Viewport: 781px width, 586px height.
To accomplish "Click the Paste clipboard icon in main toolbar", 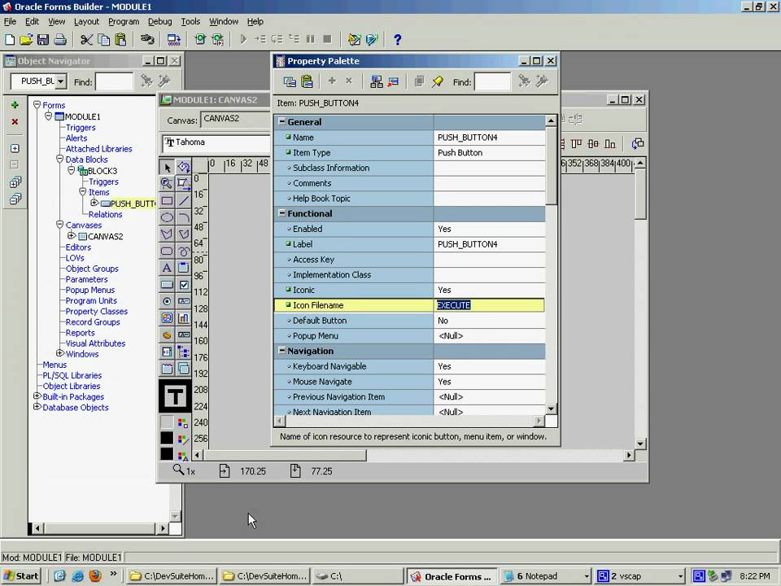I will point(120,39).
